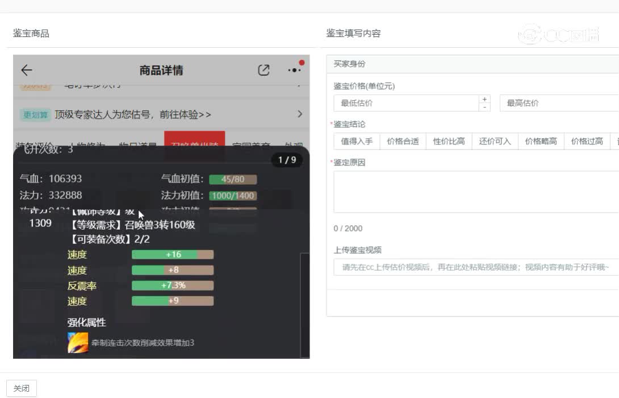Open the three-dot more menu icon
The width and height of the screenshot is (619, 398).
pyautogui.click(x=295, y=69)
